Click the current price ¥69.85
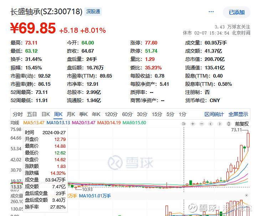This screenshot has width=260, height=216. coord(33,28)
